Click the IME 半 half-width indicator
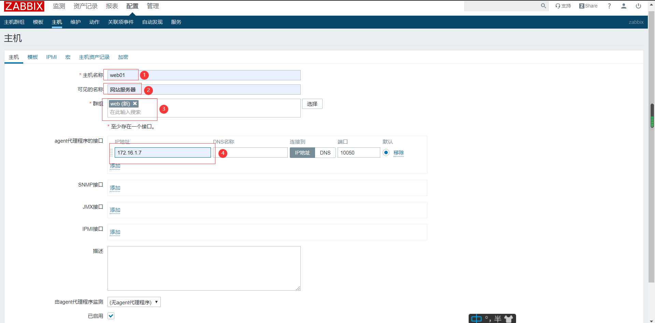655x323 pixels. coord(498,319)
